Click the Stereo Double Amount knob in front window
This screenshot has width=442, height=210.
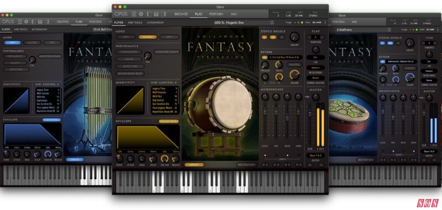294,36
